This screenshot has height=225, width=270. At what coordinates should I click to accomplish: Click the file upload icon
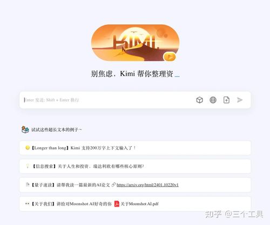(x=226, y=100)
